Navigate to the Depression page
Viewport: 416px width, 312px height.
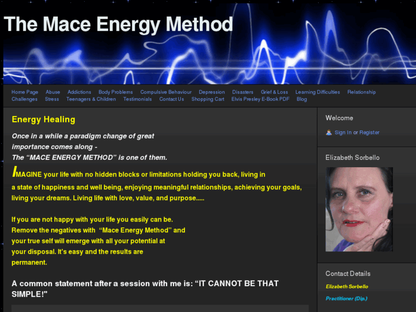pos(212,92)
